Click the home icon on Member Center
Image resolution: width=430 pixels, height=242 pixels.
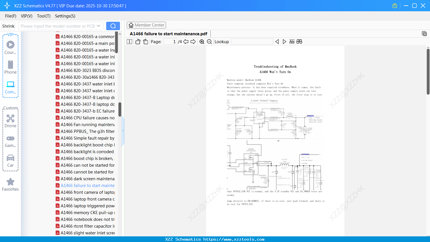131,25
